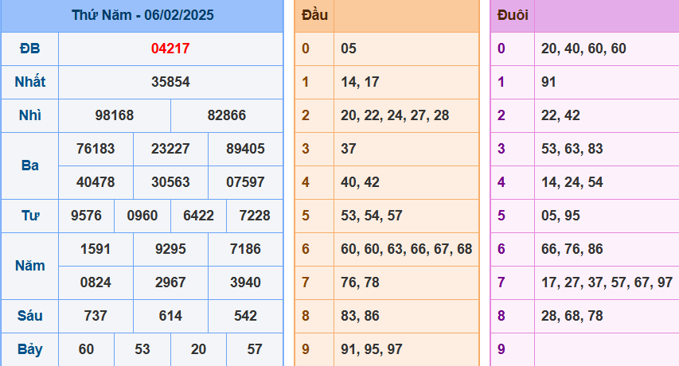
Task: Click Đầu row 5 values 53, 54, 57
Action: coord(372,216)
